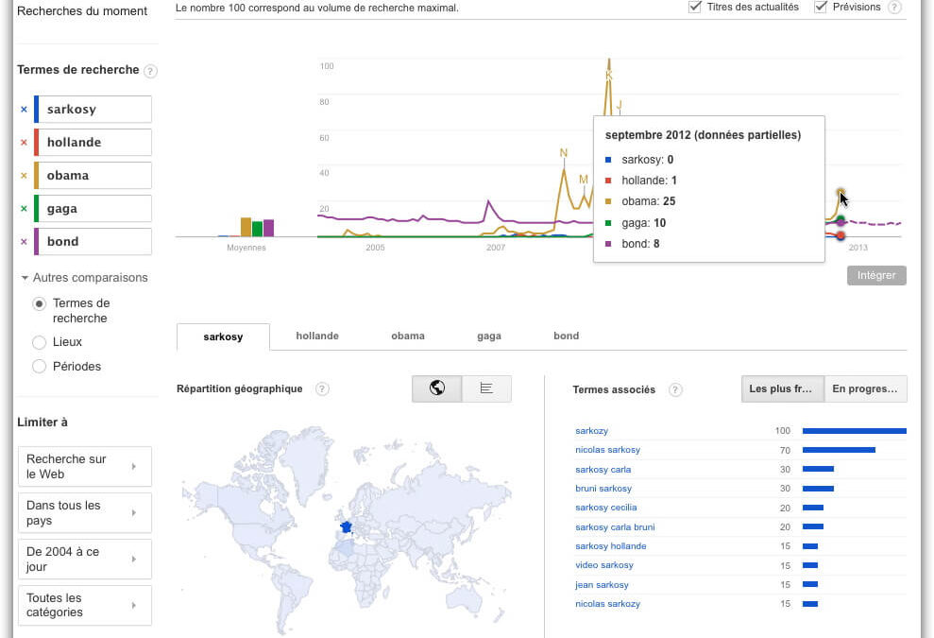Viewport: 934px width, 638px height.
Task: Select Termes de recherche radio button
Action: click(40, 304)
